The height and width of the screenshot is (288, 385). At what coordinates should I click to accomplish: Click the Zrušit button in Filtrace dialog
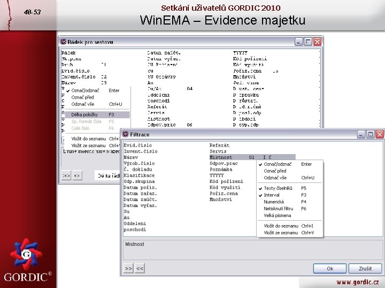pyautogui.click(x=365, y=268)
